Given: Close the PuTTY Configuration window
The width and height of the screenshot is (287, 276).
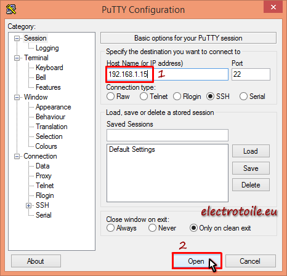Looking at the screenshot, I should [x=273, y=7].
